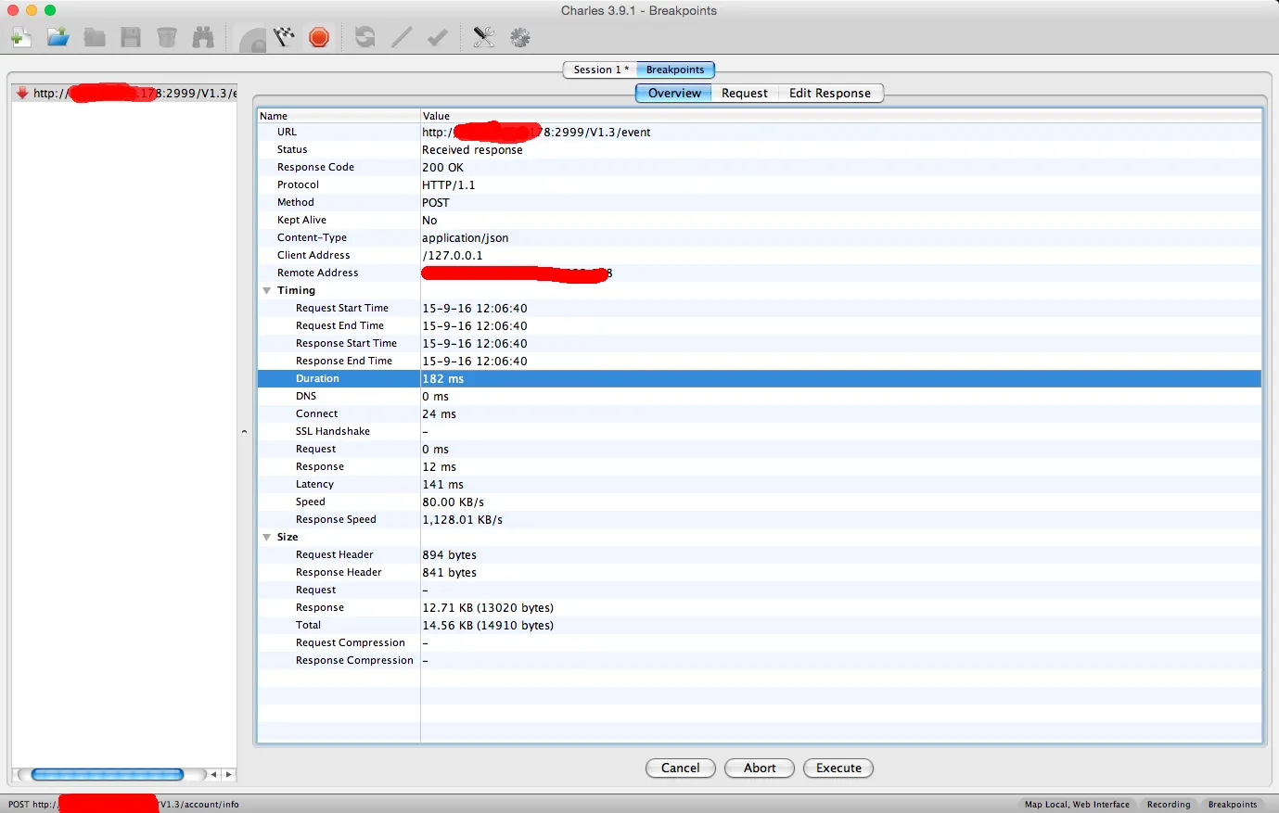Viewport: 1279px width, 813px height.
Task: Click the binoculars Find icon
Action: pos(203,37)
